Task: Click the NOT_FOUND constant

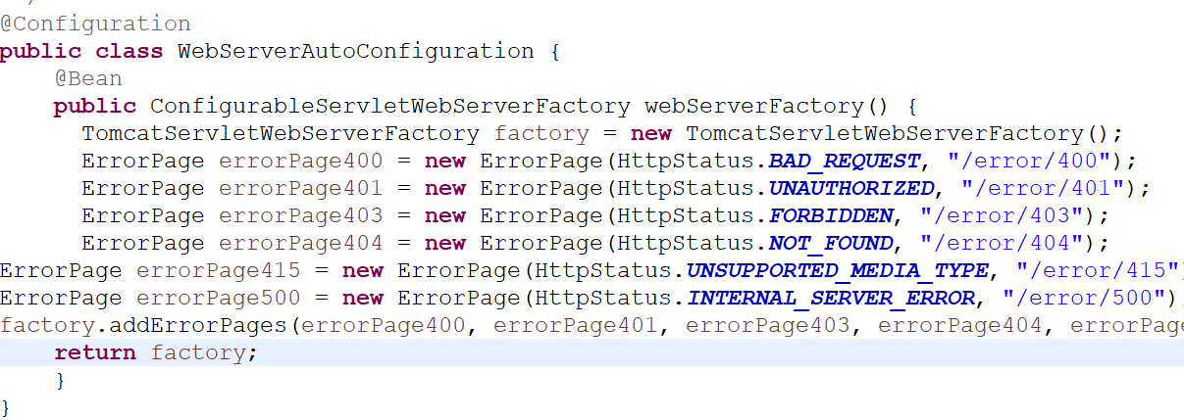Action: point(831,243)
